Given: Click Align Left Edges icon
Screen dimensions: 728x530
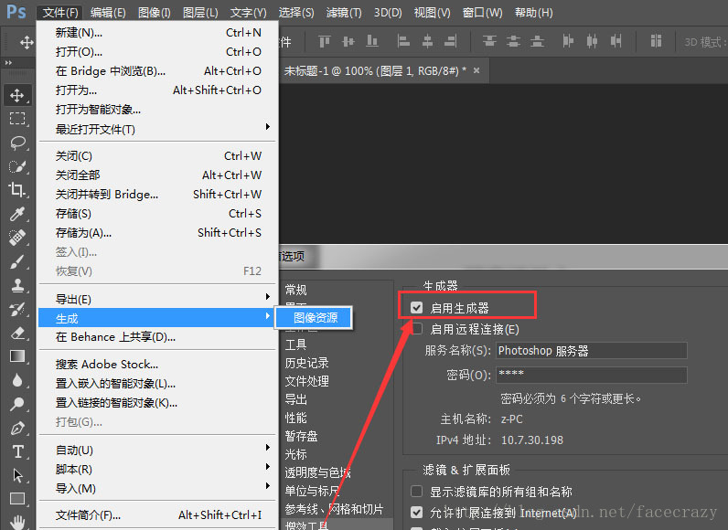Looking at the screenshot, I should pos(403,42).
